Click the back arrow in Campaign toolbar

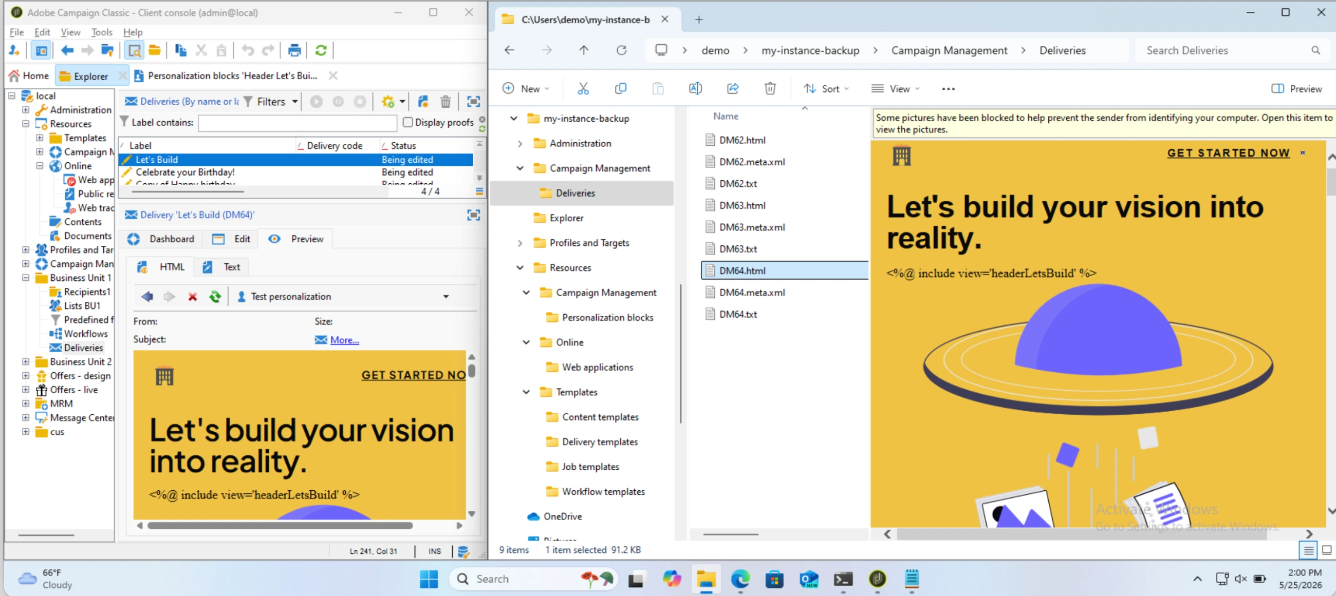67,50
